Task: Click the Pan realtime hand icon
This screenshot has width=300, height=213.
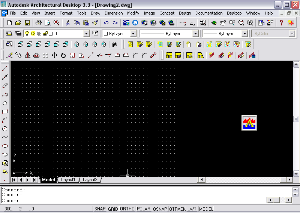Action: (223, 23)
